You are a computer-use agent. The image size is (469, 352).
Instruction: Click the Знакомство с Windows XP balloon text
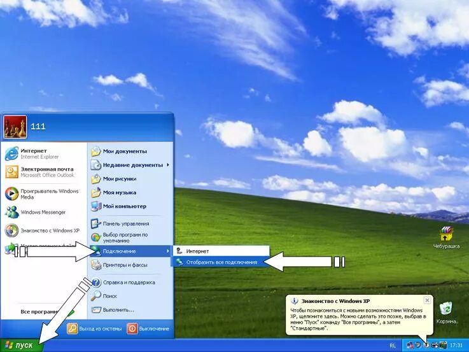(x=358, y=319)
